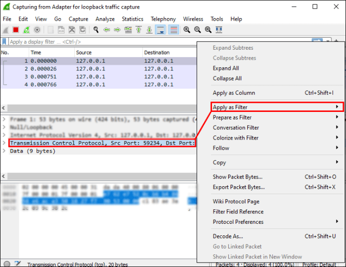Stop capturing packets with red square icon
This screenshot has width=346, height=267.
pos(16,30)
